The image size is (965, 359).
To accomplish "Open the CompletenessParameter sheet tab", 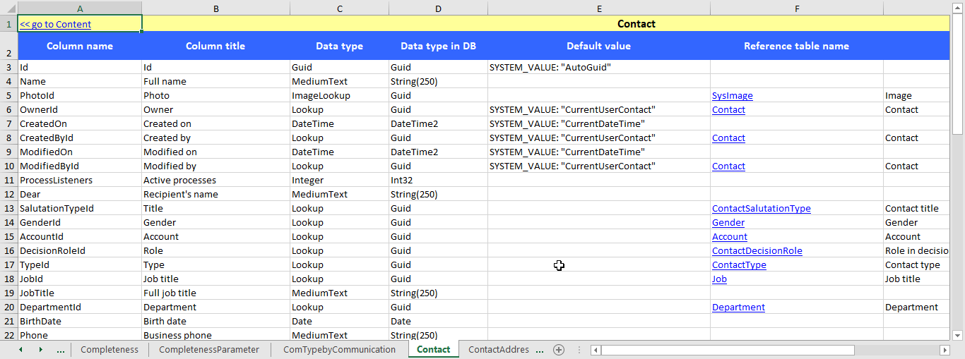I will (x=209, y=350).
